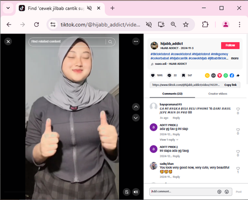248x200 pixels.
Task: Select the Comments (22) tab
Action: [172, 94]
